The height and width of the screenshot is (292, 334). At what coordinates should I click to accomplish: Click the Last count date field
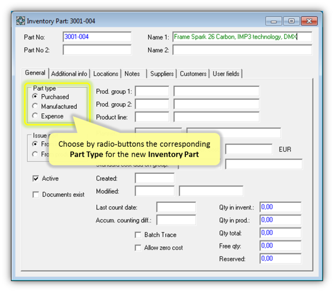click(x=176, y=208)
